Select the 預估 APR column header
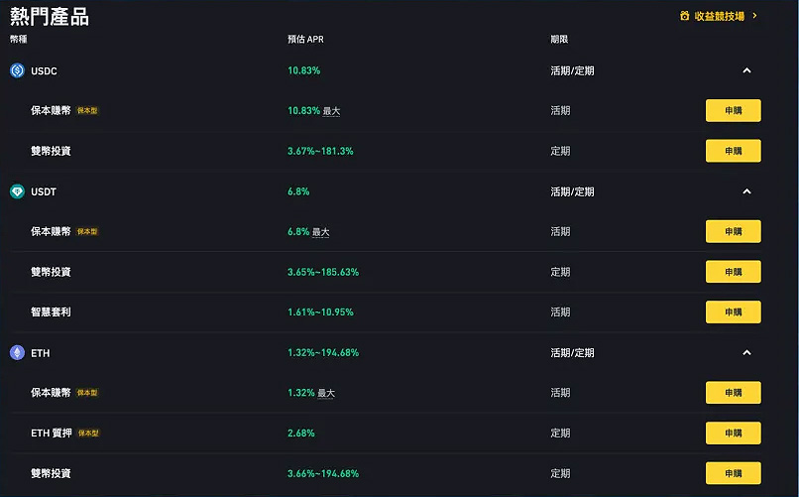 [304, 40]
